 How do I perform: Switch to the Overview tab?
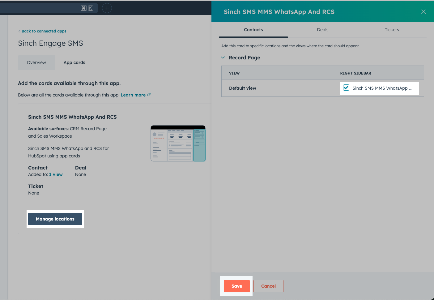(36, 62)
